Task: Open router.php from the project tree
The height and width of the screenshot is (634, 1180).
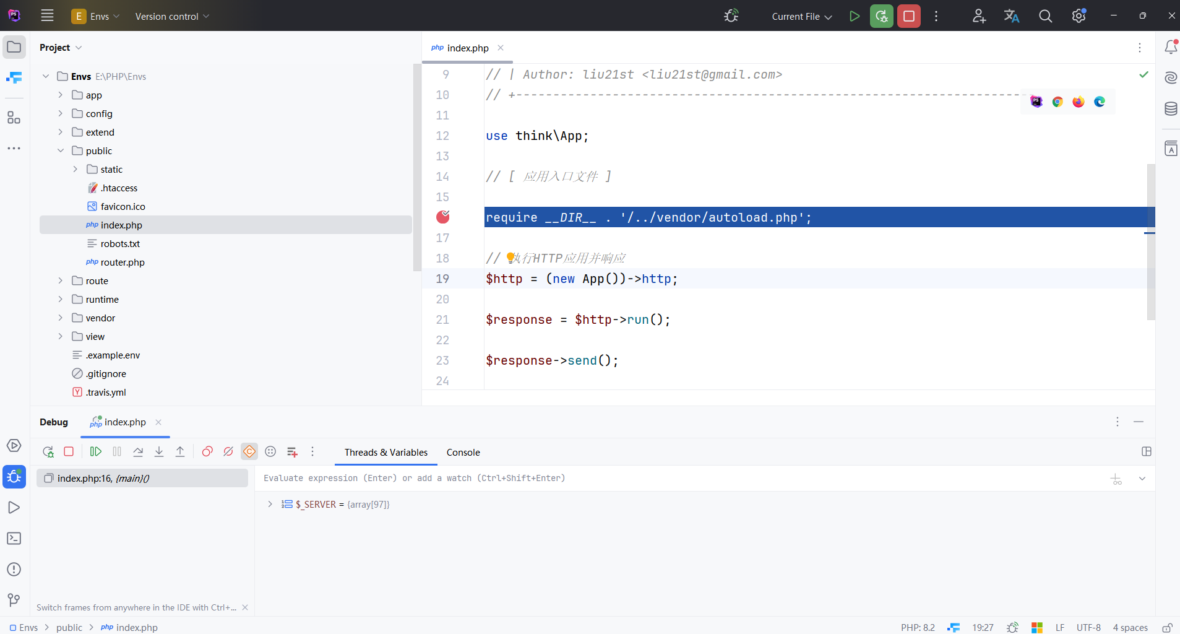Action: [123, 263]
